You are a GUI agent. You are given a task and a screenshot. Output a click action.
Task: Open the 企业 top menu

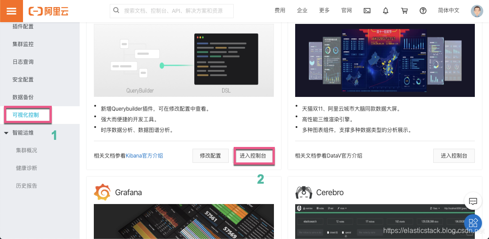pyautogui.click(x=302, y=11)
